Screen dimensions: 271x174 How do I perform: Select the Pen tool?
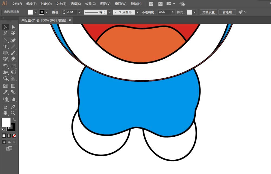coord(5,40)
